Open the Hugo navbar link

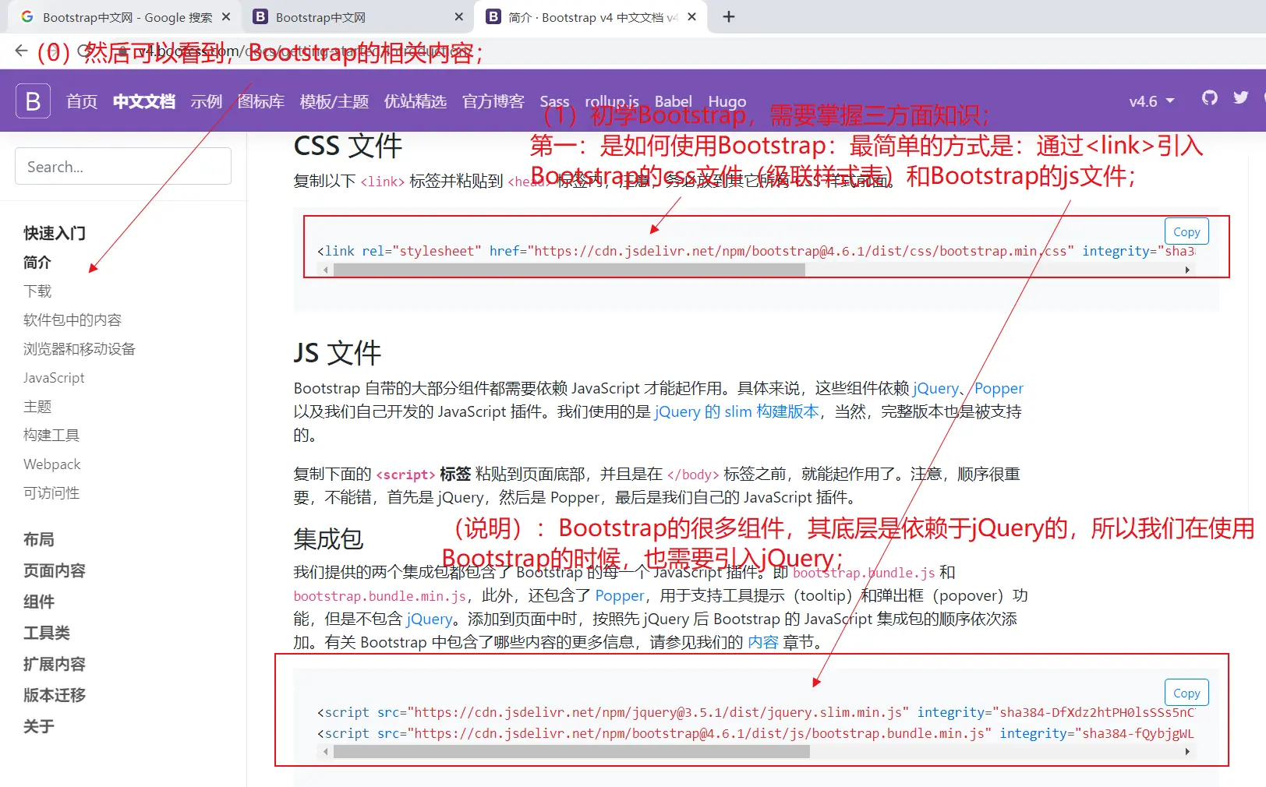coord(727,101)
